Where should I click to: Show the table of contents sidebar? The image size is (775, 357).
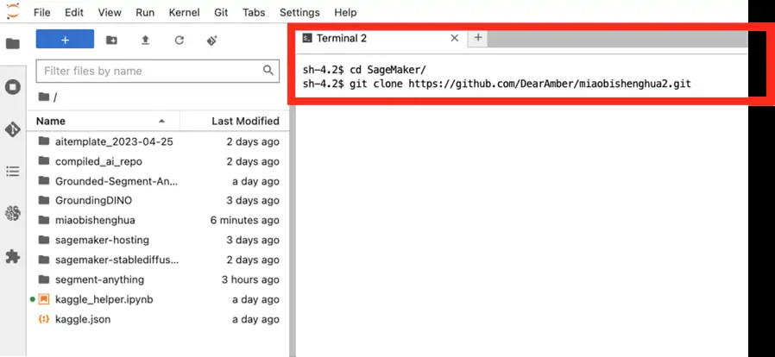pos(13,172)
